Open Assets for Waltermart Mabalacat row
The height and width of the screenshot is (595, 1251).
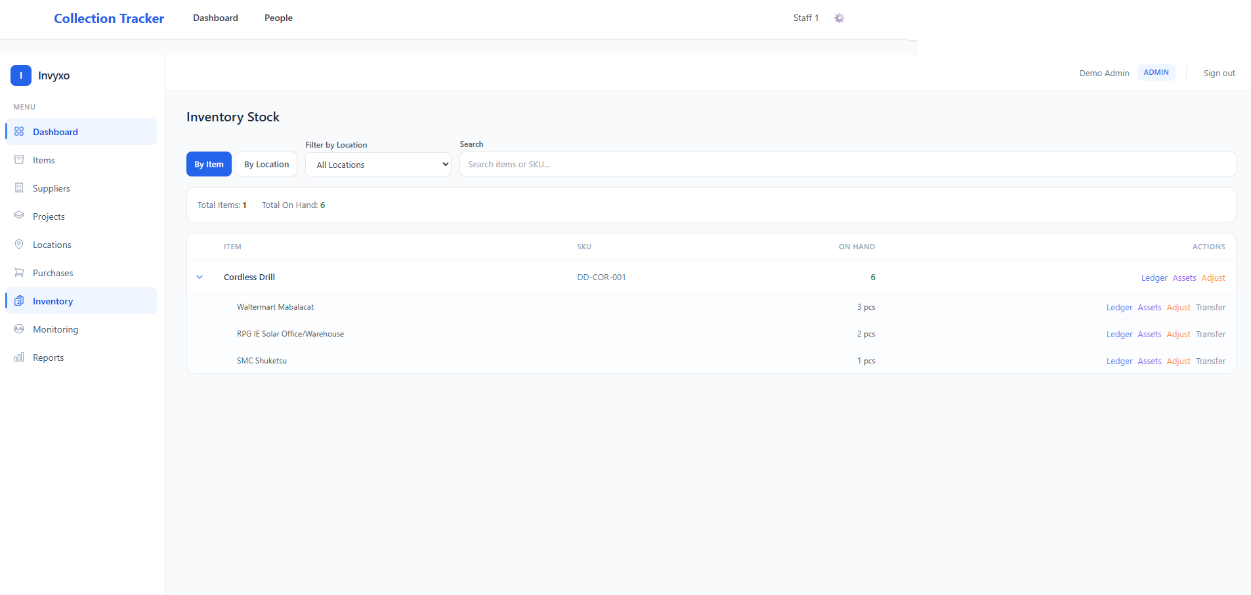coord(1149,307)
